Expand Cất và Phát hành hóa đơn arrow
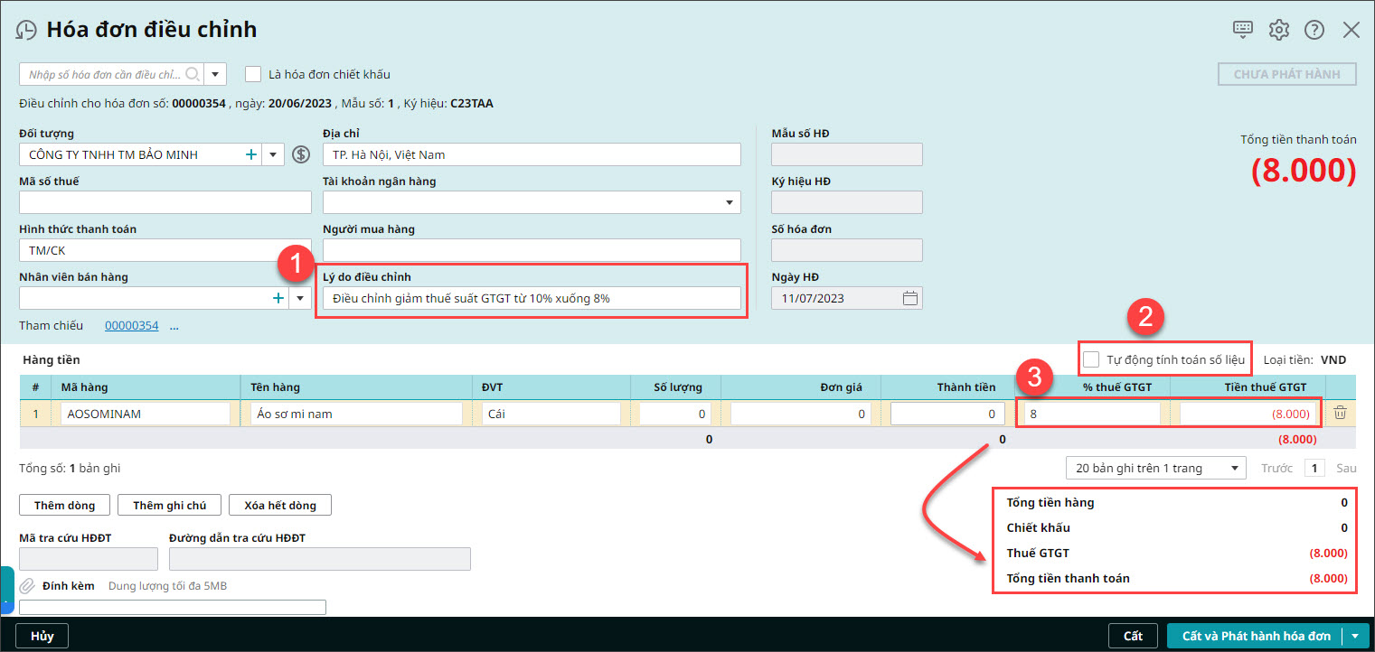The width and height of the screenshot is (1375, 652). pyautogui.click(x=1354, y=636)
